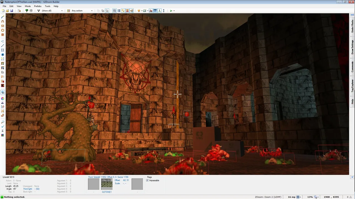The height and width of the screenshot is (199, 355).
Task: Toggle the highlighted sky rendering button
Action: (155, 11)
